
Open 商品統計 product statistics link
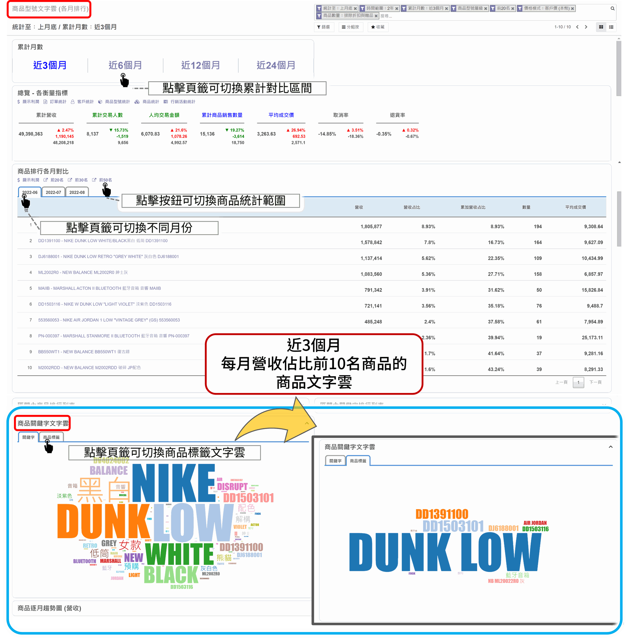click(x=151, y=102)
